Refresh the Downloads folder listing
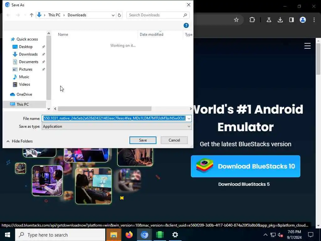The image size is (321, 241). point(119,15)
